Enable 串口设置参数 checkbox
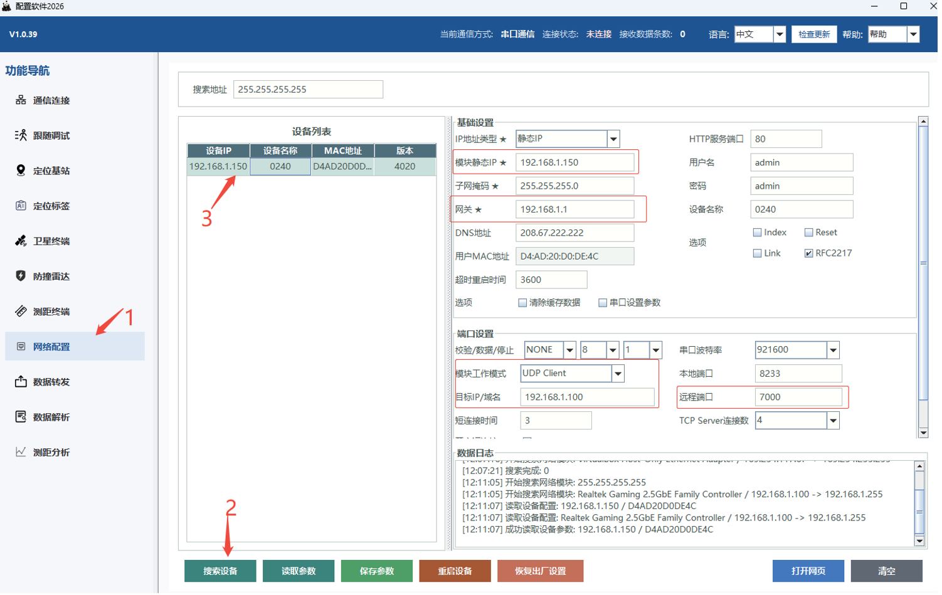The width and height of the screenshot is (942, 595). point(603,303)
